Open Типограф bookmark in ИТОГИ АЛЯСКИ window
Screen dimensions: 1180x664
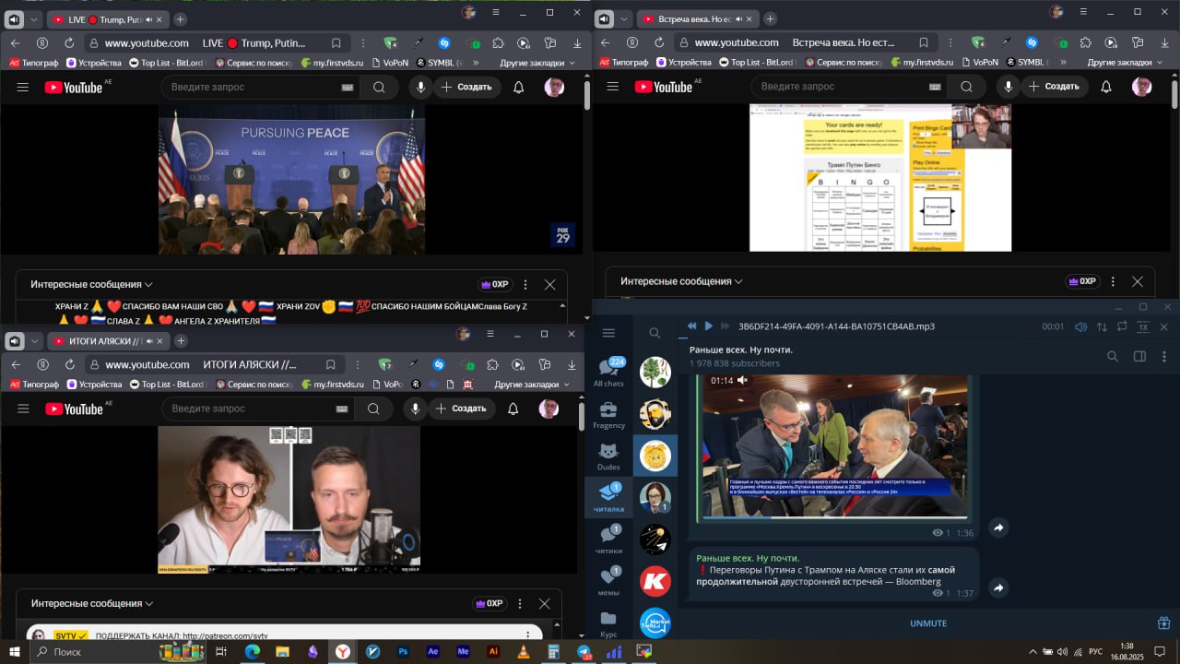coord(34,384)
